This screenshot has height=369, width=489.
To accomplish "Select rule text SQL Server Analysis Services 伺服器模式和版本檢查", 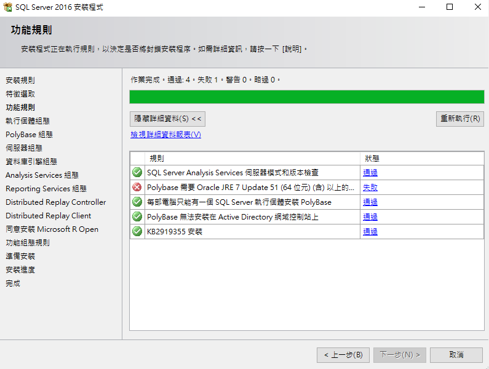I will click(x=233, y=172).
